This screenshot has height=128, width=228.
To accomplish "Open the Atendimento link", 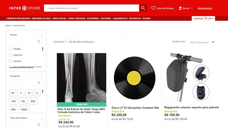I will pyautogui.click(x=205, y=8).
